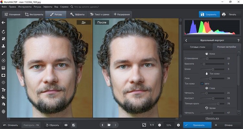The height and width of the screenshot is (129, 243).
Task: Click the fit-to-screen icon near 1:1
Action: click(144, 125)
